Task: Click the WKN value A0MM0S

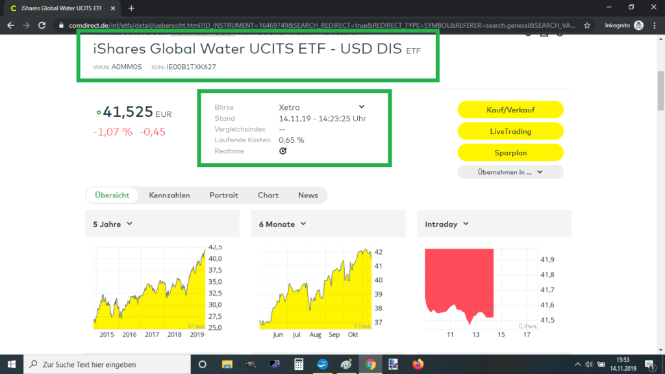Action: pyautogui.click(x=127, y=67)
